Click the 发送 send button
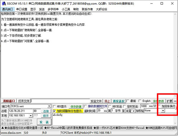178x136 pixels. [x=44, y=122]
